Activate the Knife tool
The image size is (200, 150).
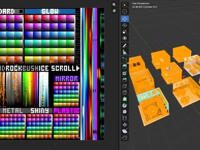125,92
